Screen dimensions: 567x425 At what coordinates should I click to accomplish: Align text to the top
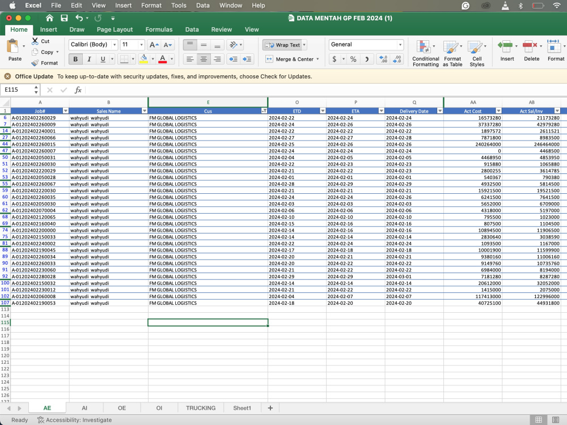[190, 45]
